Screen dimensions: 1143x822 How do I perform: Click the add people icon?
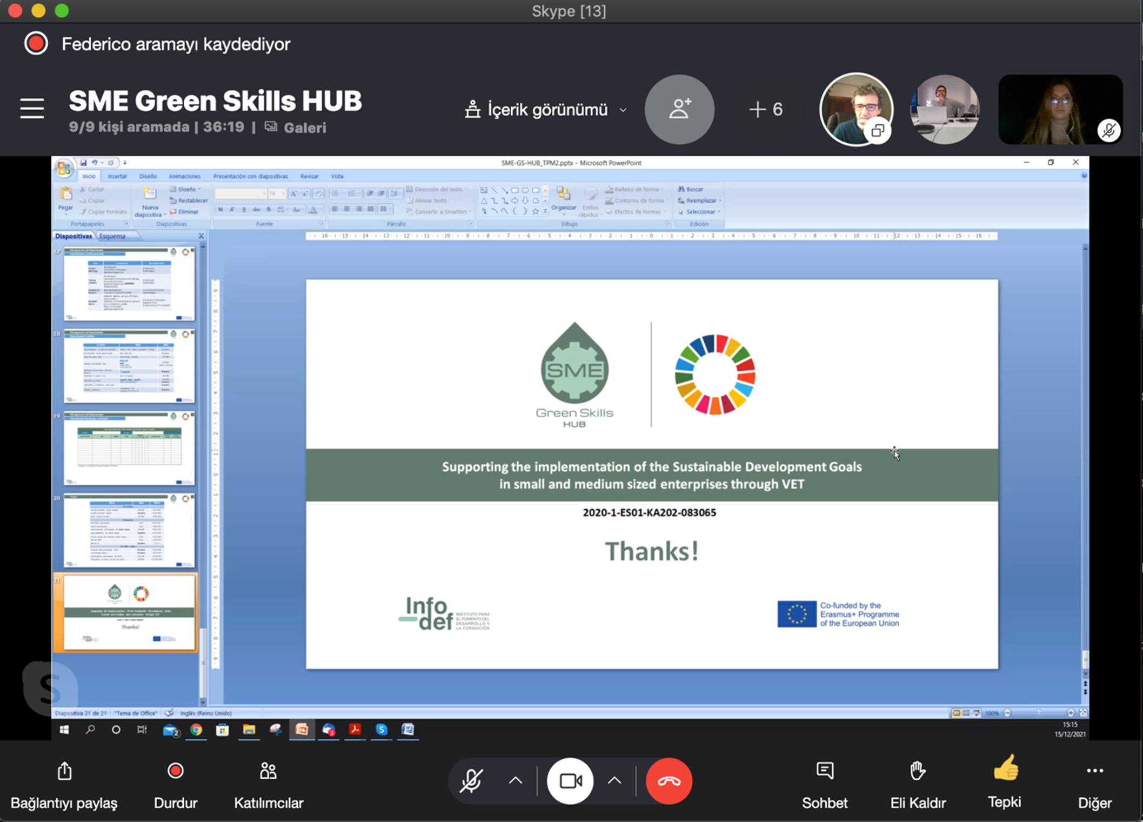pos(679,109)
